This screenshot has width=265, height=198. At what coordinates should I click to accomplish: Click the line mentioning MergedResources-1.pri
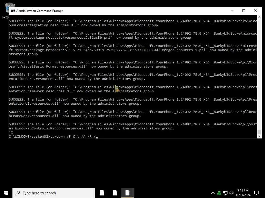pos(133,50)
